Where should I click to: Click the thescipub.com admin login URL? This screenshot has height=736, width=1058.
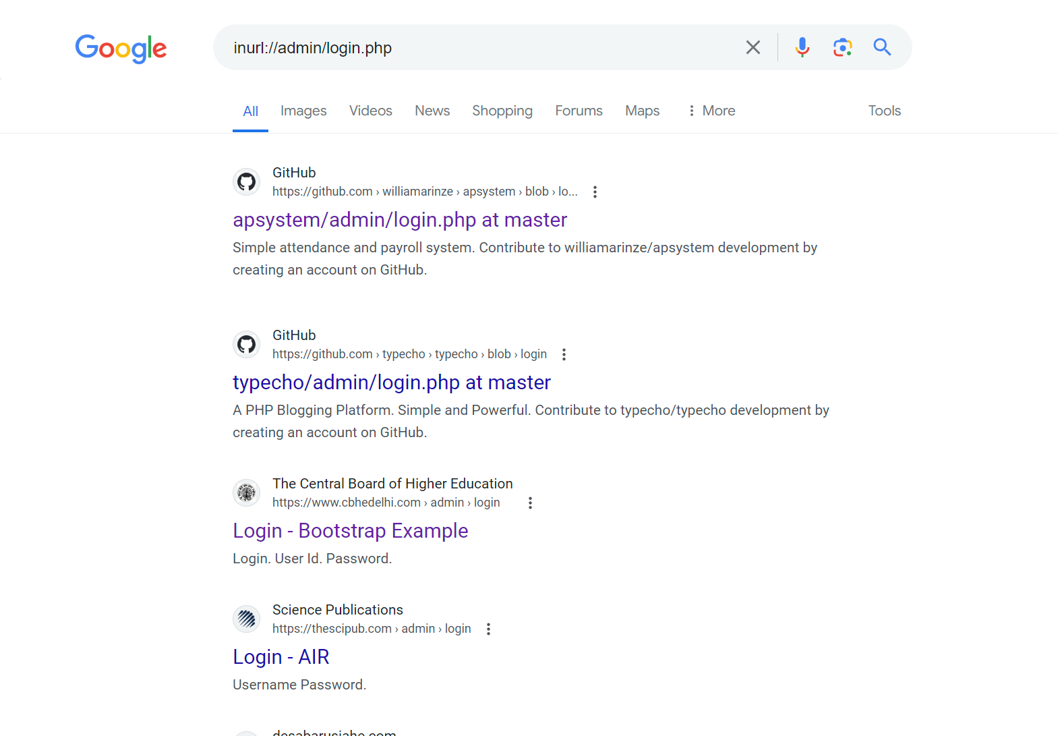[372, 629]
